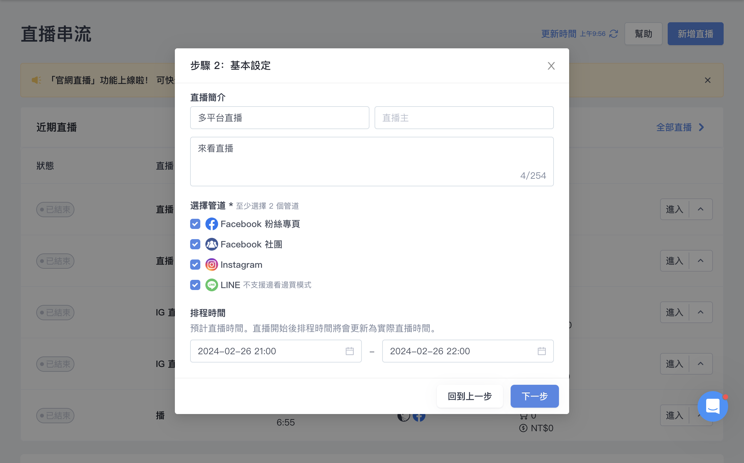
Task: Click the Facebook 粉絲專頁 logo icon
Action: 211,224
